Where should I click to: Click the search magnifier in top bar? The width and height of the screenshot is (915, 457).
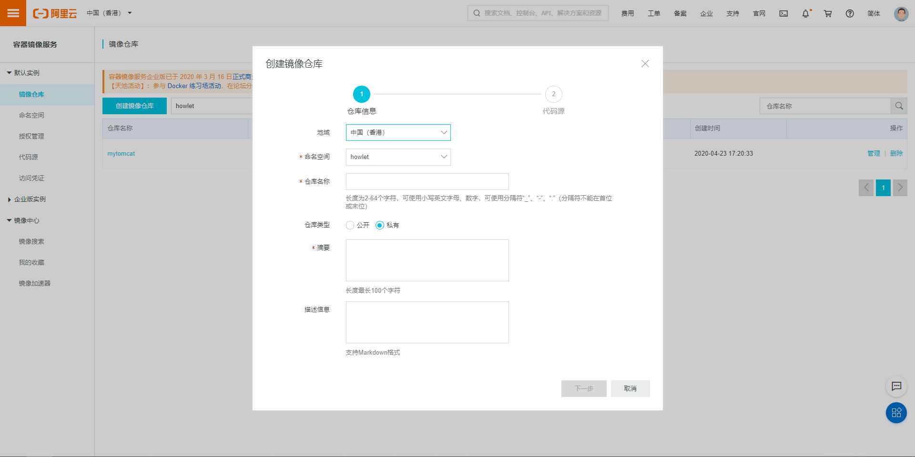tap(477, 13)
